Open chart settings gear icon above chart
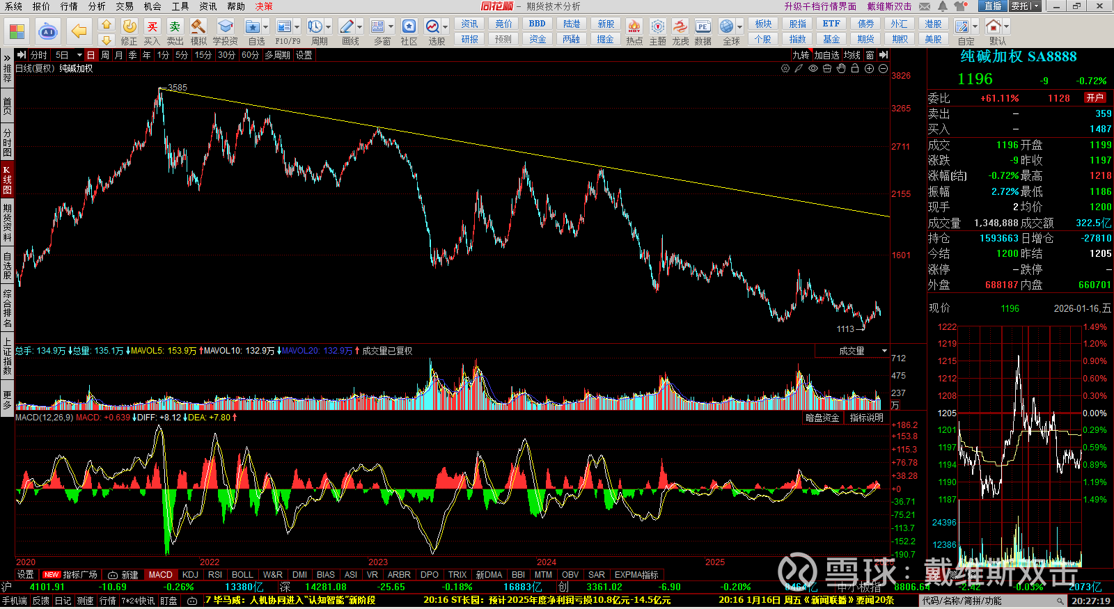Viewport: 1114px width, 609px height. tap(785, 68)
